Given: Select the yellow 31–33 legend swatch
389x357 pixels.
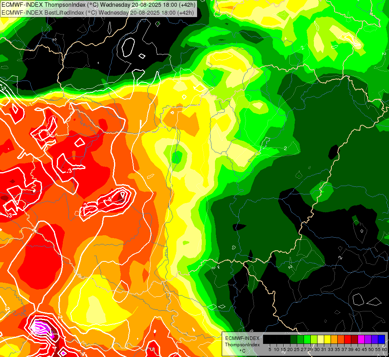Looking at the screenshot, I should 327,339.
